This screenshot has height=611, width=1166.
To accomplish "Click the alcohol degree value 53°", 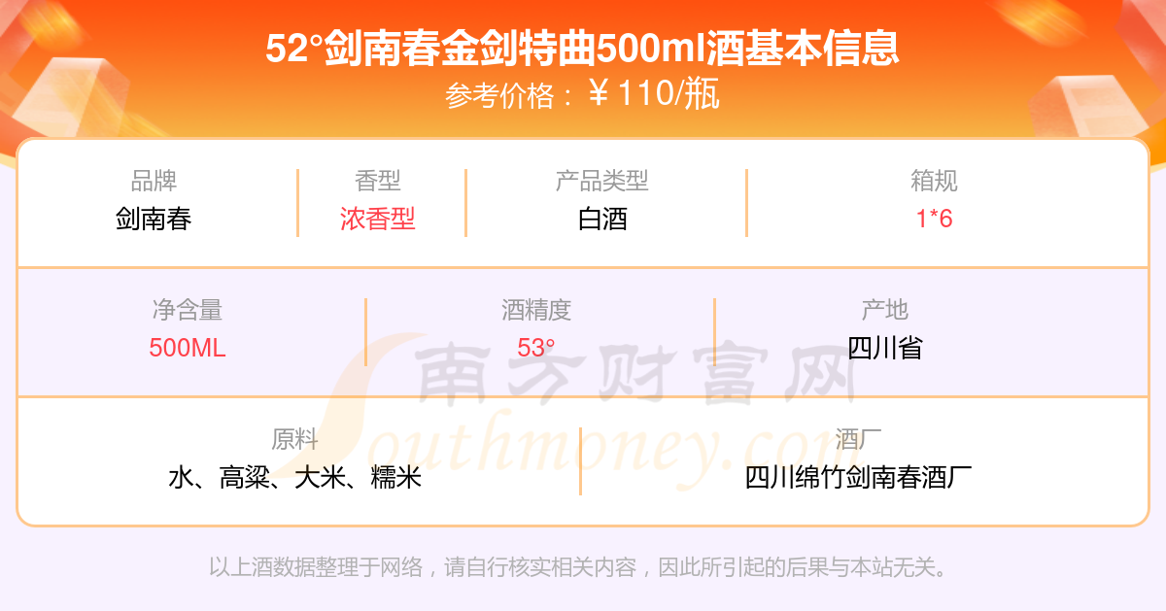I will click(536, 348).
